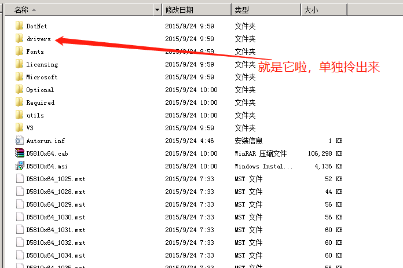This screenshot has width=403, height=268.
Task: Select the file name DotNet
Action: click(x=36, y=26)
